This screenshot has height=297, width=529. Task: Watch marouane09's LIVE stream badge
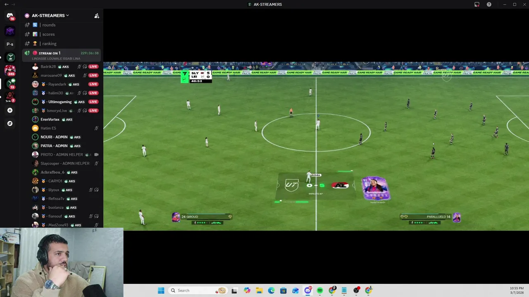[x=93, y=75]
